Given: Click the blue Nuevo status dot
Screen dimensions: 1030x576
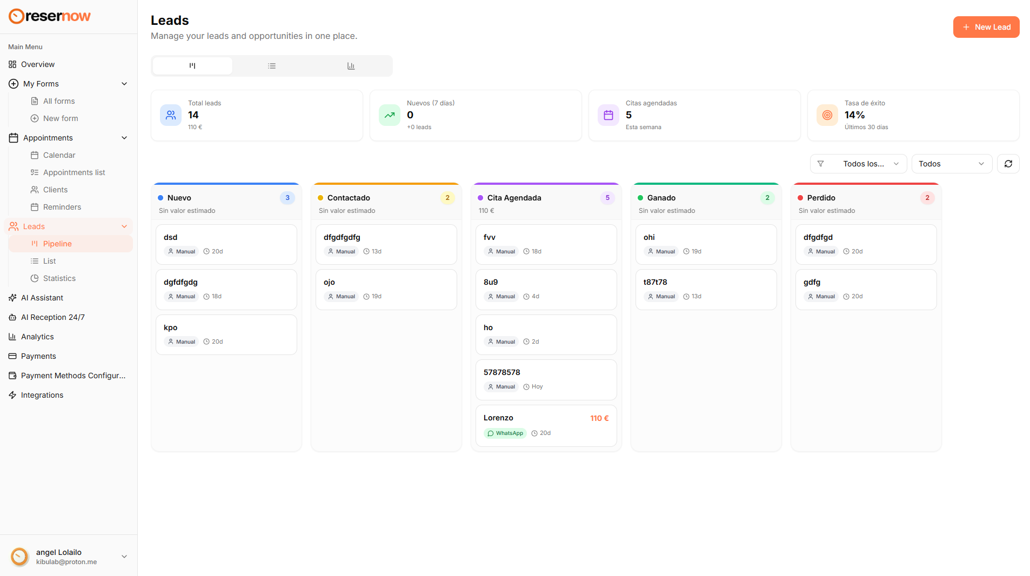Looking at the screenshot, I should coord(160,198).
